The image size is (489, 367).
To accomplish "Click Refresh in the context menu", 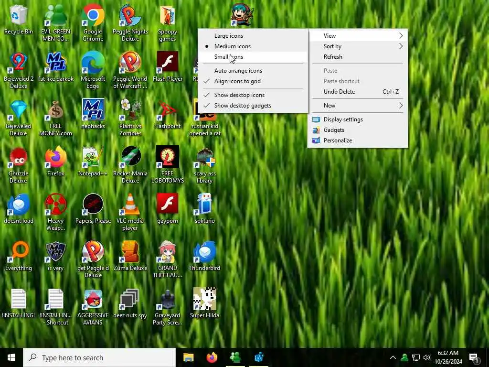I will [x=357, y=57].
